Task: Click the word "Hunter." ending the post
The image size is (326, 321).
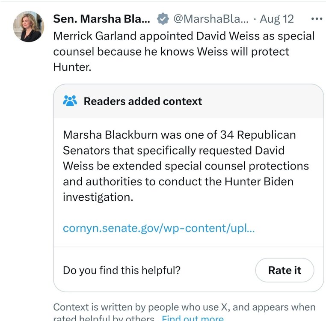Action: click(72, 67)
